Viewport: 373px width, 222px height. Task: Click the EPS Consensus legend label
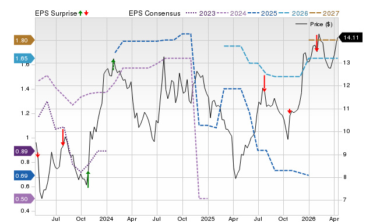click(154, 13)
